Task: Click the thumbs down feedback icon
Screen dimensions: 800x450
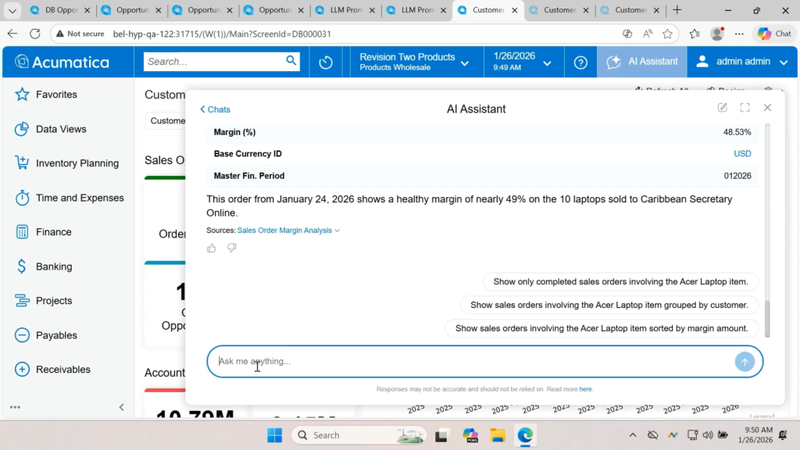Action: 232,248
